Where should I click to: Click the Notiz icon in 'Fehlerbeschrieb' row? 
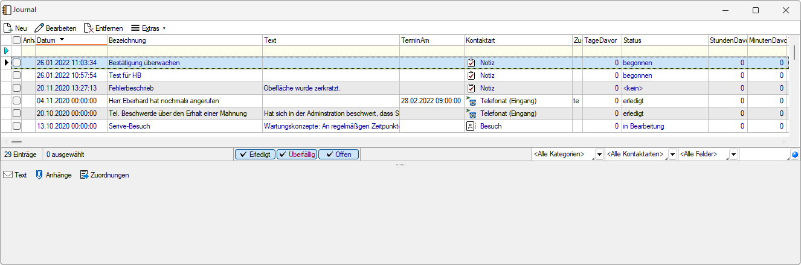pos(471,88)
